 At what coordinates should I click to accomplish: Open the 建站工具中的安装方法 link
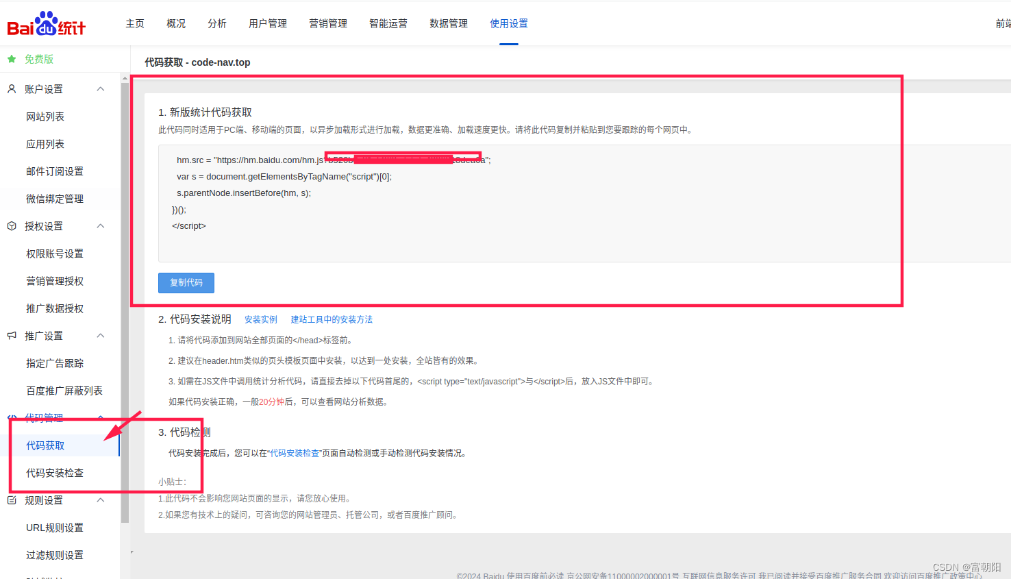coord(332,320)
